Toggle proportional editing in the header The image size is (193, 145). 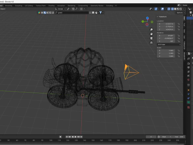click(x=81, y=9)
